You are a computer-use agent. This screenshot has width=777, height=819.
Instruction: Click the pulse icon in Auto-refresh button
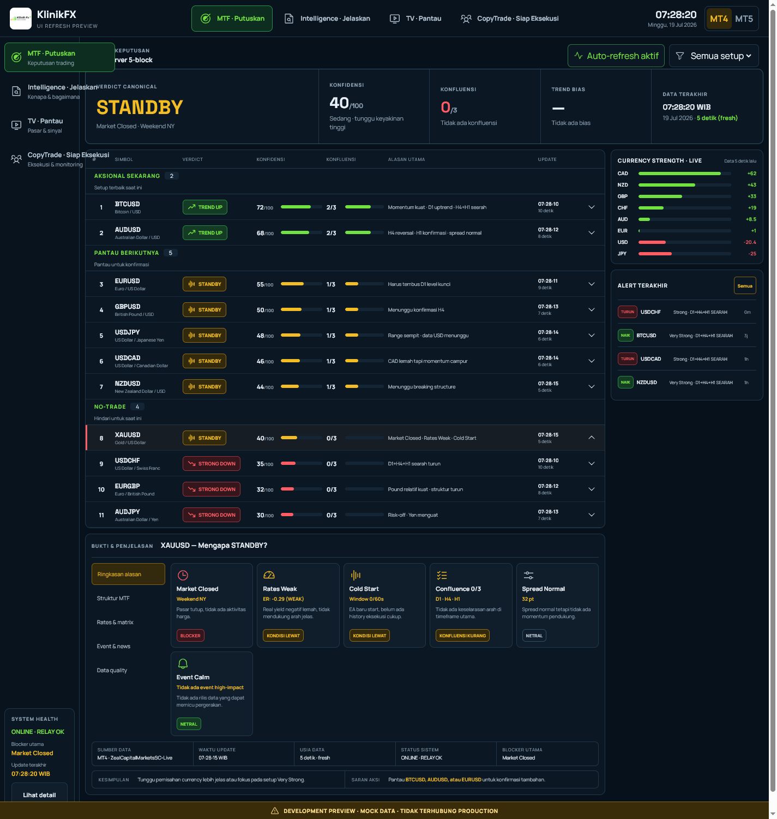point(579,56)
